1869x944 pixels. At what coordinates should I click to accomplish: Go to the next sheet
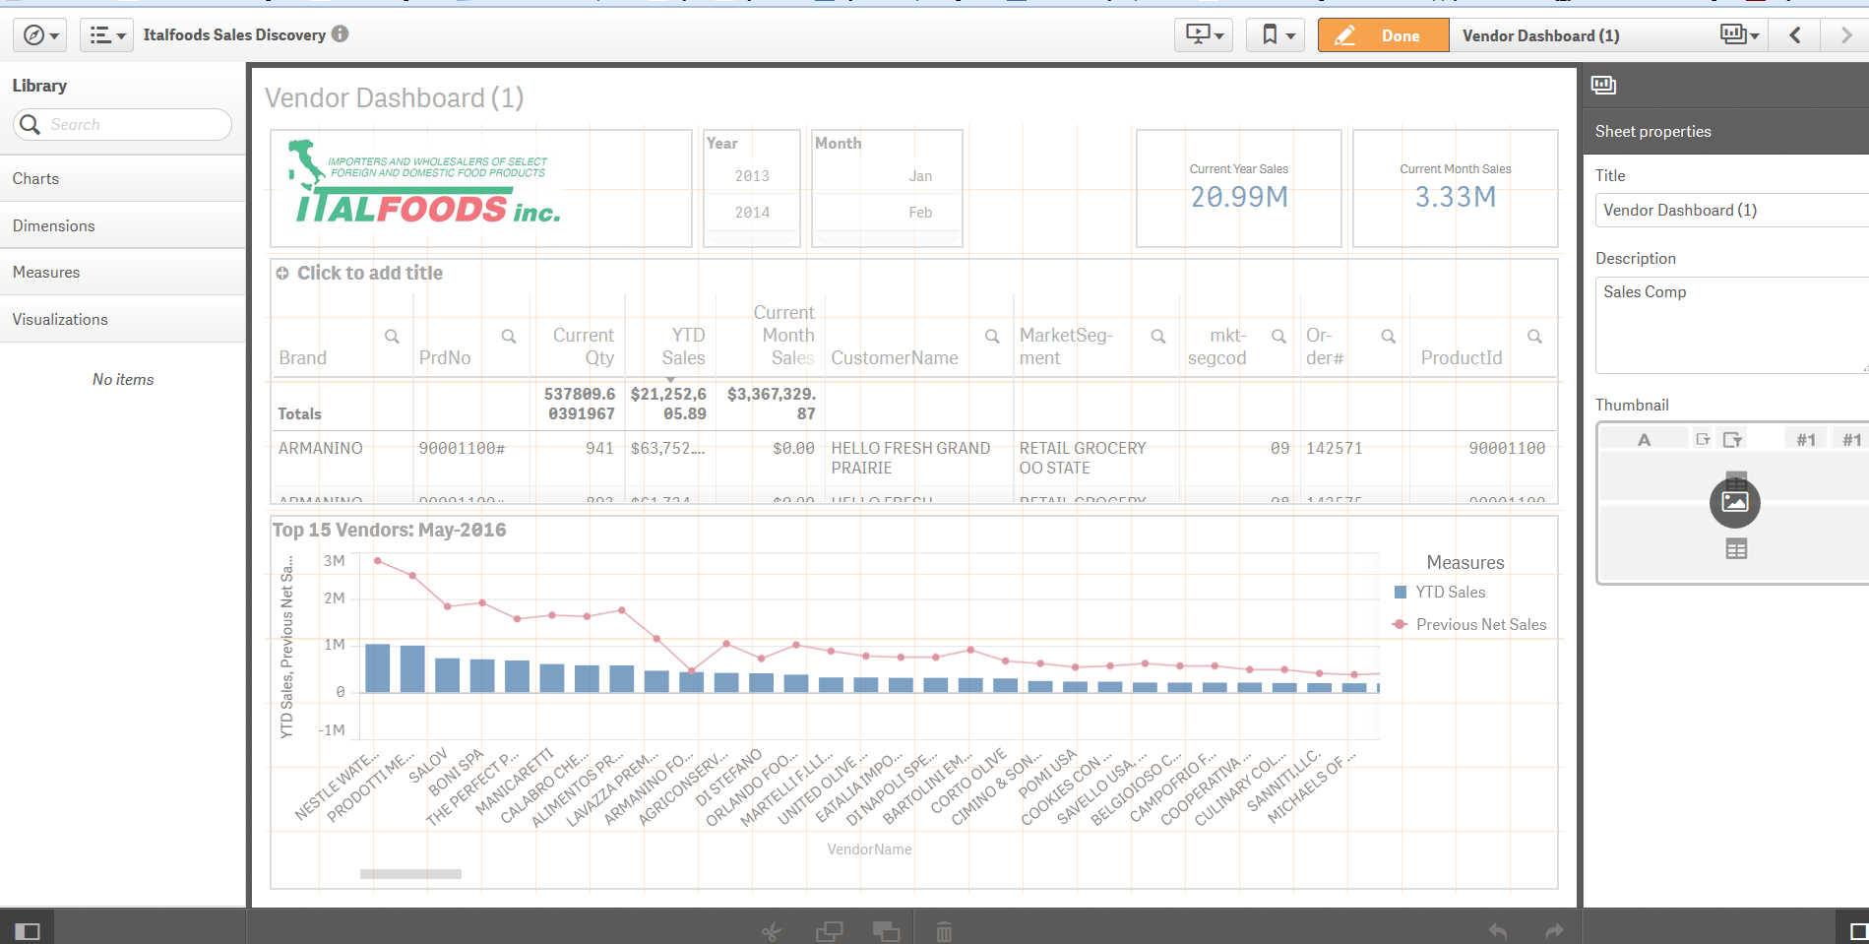tap(1846, 35)
